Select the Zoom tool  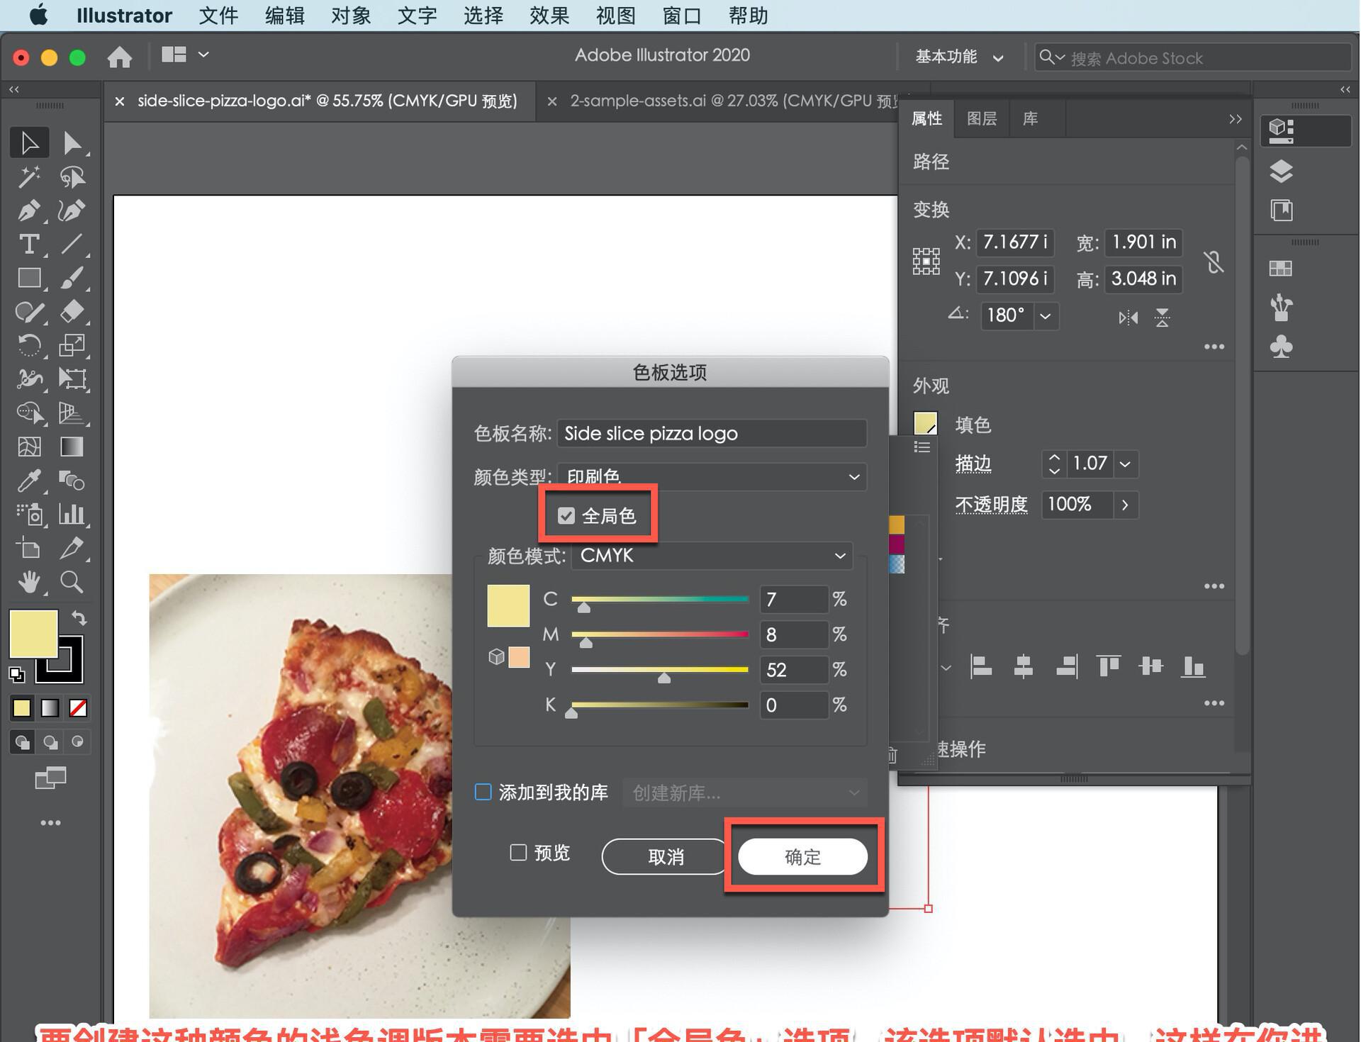click(x=72, y=582)
